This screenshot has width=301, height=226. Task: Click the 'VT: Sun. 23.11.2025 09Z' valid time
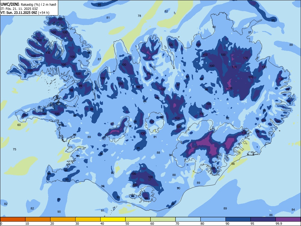click(19, 13)
